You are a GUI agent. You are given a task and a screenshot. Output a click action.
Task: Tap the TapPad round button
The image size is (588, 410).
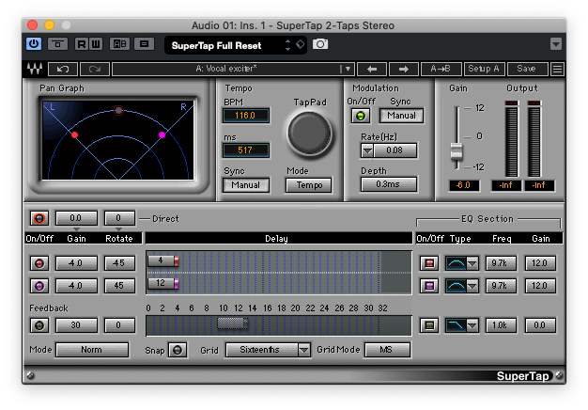(309, 134)
